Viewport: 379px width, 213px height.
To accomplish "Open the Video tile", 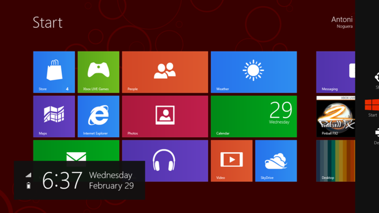I will click(231, 161).
